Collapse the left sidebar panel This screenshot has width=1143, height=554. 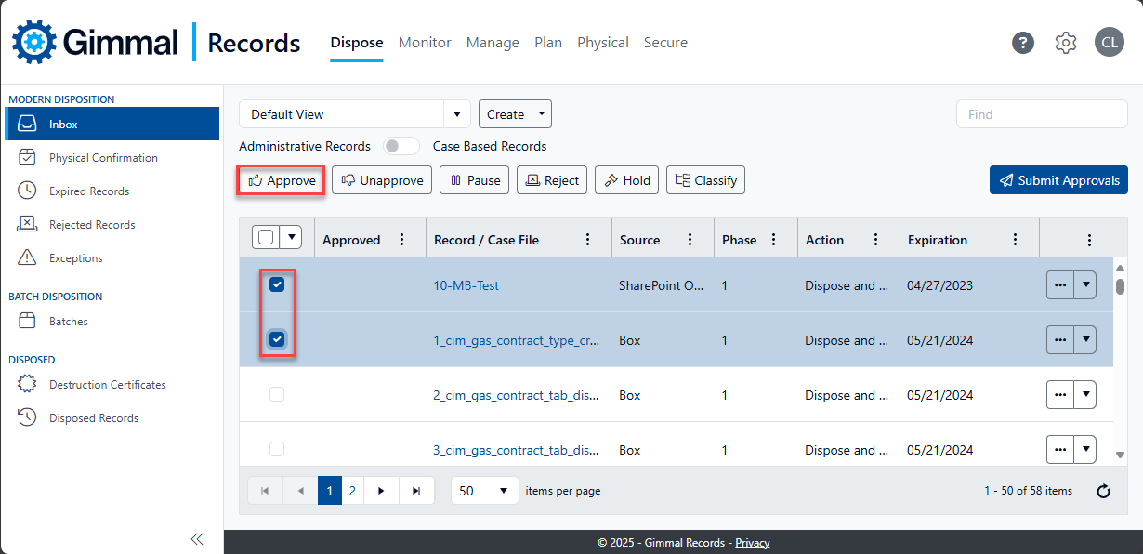tap(197, 539)
